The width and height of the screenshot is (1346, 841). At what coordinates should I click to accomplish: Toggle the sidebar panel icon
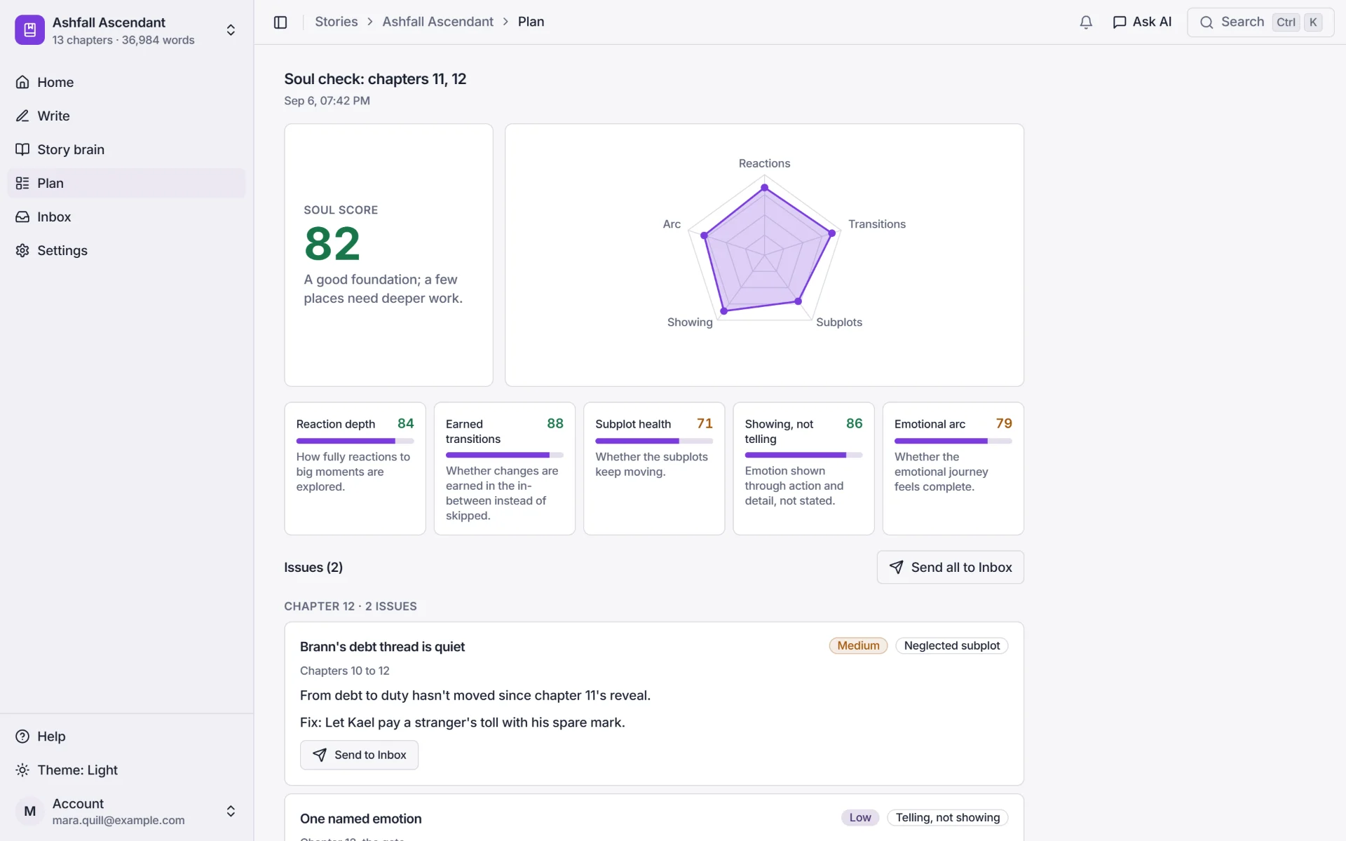pos(280,22)
